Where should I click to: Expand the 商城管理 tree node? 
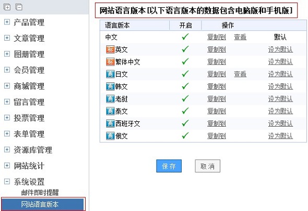pos(7,85)
